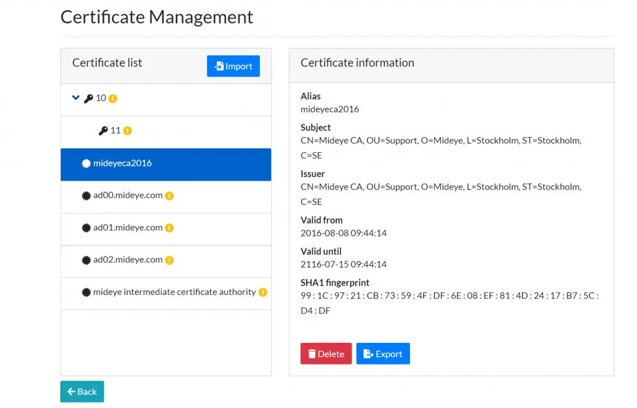Collapse the "10" certificate tree

pos(75,97)
